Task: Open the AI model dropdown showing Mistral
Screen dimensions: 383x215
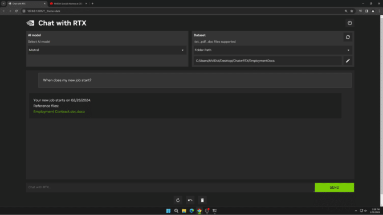Action: 107,50
